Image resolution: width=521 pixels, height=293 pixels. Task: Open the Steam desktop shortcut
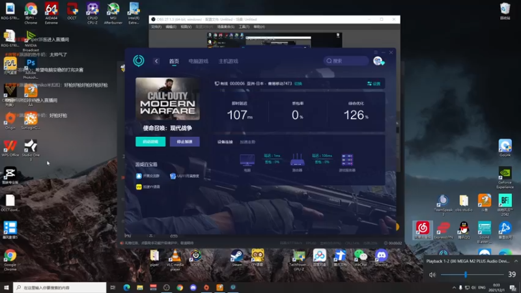tap(237, 258)
